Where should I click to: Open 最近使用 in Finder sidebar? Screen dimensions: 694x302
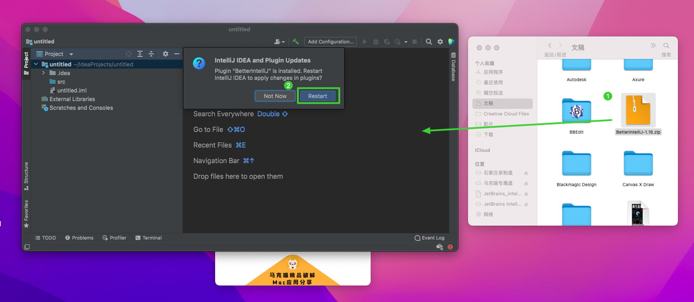click(x=503, y=82)
